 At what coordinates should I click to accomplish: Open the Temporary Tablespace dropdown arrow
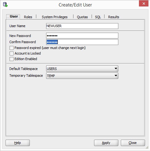116,75
